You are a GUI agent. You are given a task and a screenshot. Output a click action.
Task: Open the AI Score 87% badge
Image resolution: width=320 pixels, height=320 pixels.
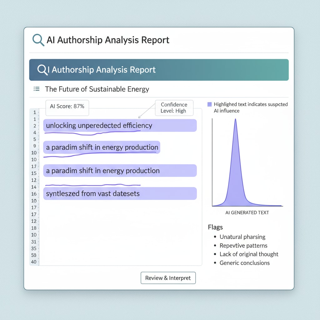click(67, 108)
